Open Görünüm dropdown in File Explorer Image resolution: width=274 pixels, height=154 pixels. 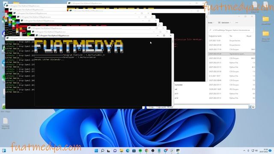tap(224, 23)
